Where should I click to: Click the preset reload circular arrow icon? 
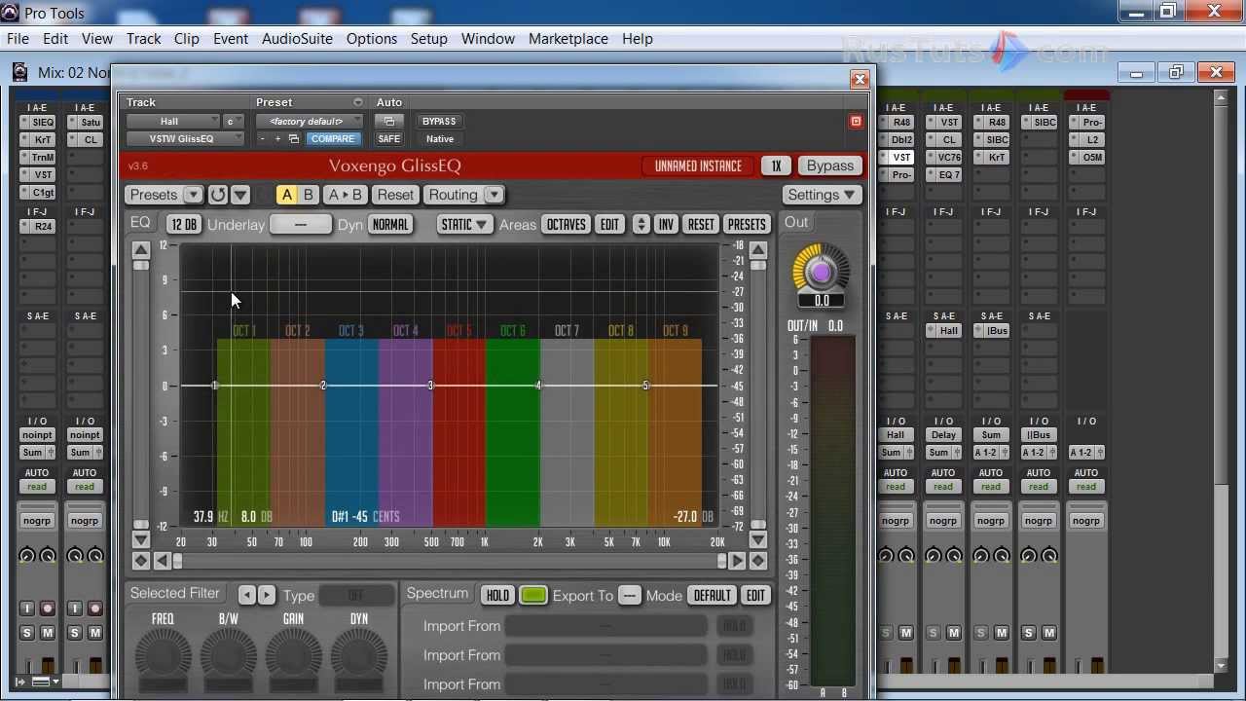tap(218, 195)
